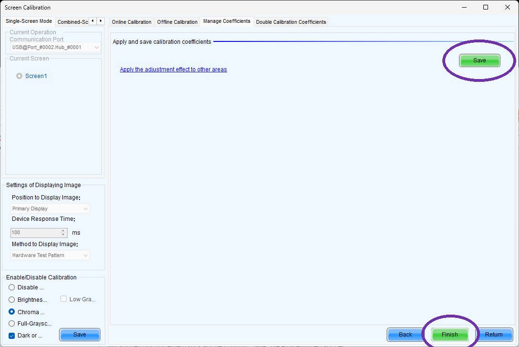519x347 pixels.
Task: Expand the Position to Display Image dropdown
Action: [50, 209]
